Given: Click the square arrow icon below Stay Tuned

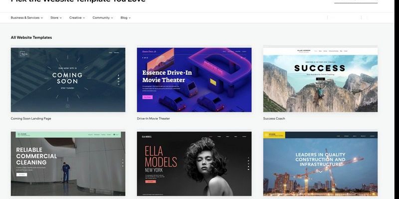Looking at the screenshot, I should point(67,106).
